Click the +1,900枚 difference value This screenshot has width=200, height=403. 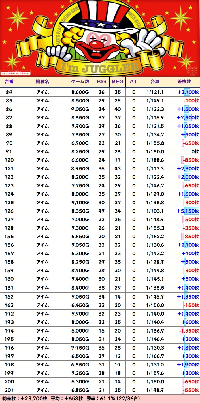[x=188, y=365]
